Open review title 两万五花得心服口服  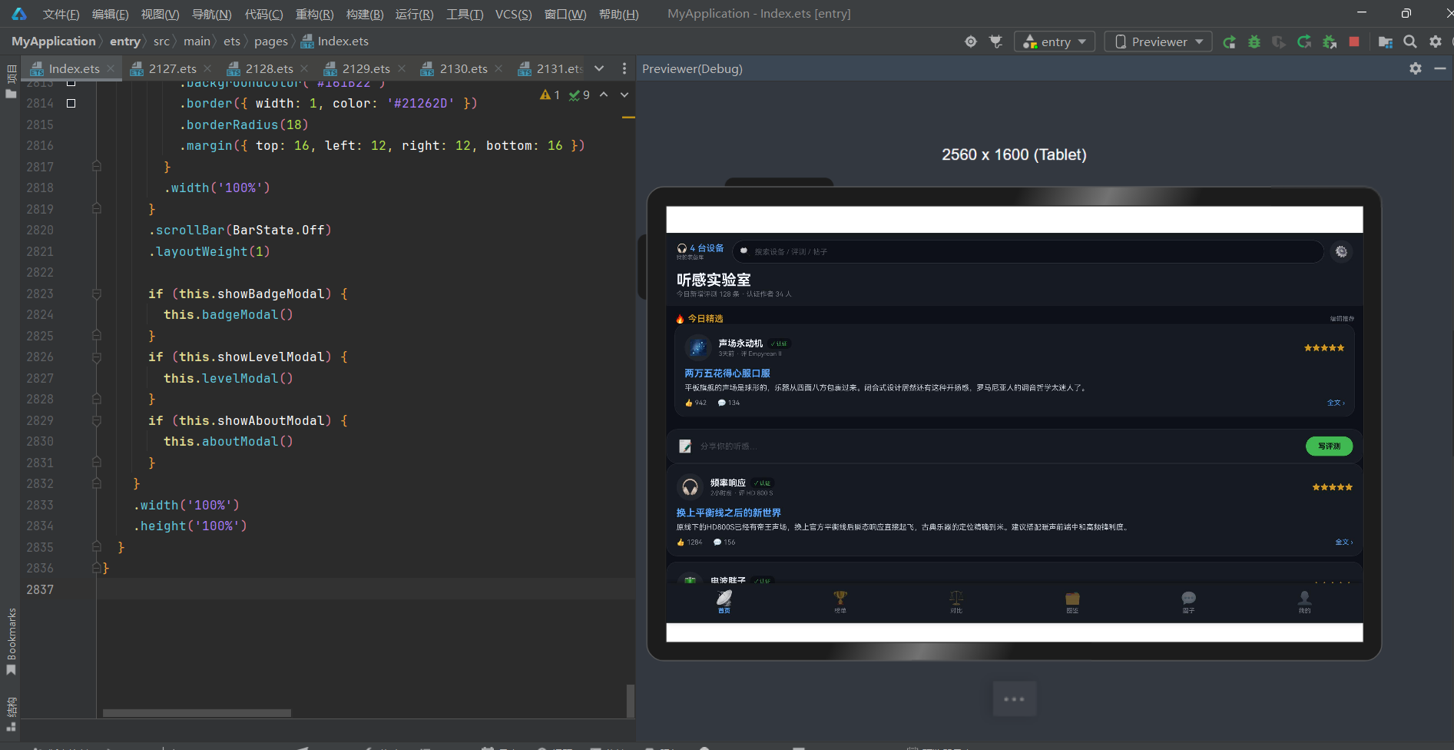point(727,373)
